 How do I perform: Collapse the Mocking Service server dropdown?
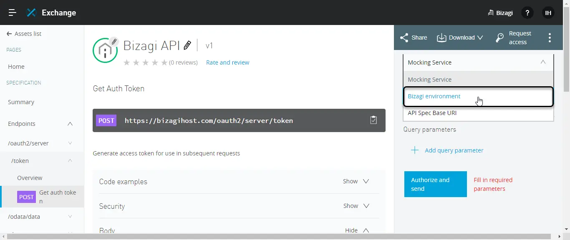tap(543, 62)
